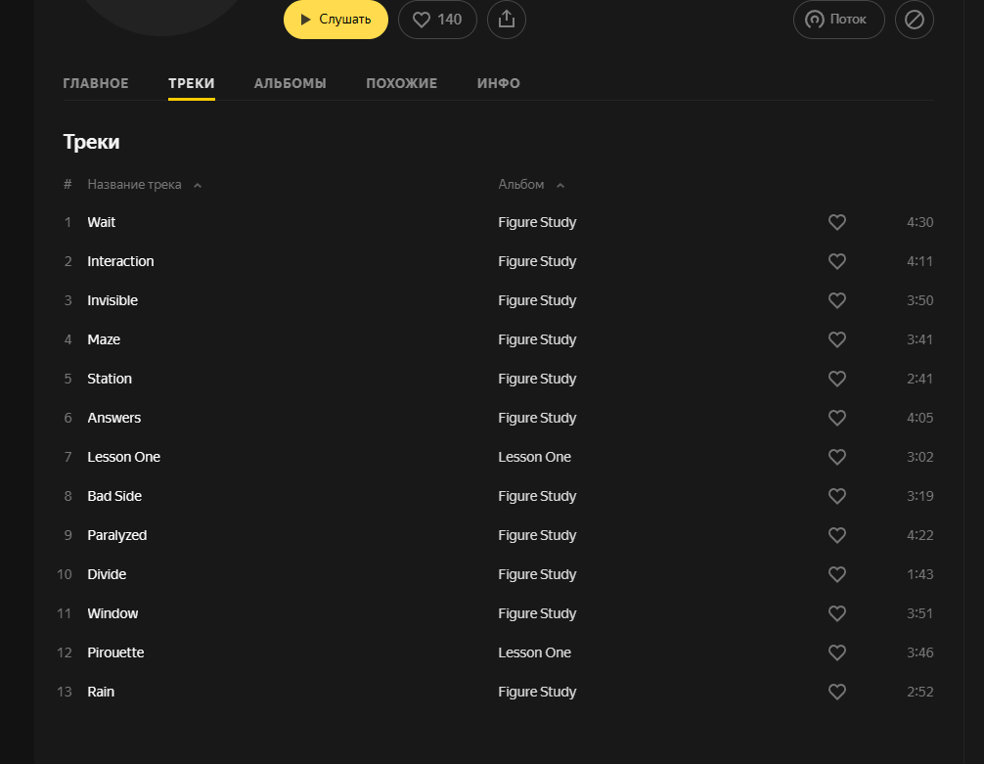
Task: Like the track Wait
Action: (837, 222)
